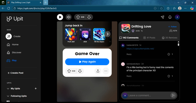Follow the Drifting Love creator
The image size is (196, 103).
[172, 27]
